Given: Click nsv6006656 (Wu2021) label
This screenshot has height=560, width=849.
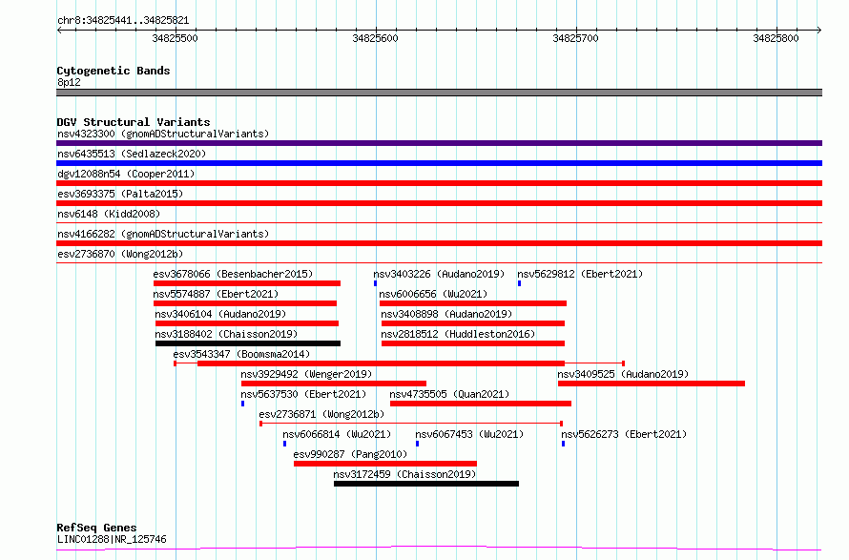Looking at the screenshot, I should click(x=433, y=294).
